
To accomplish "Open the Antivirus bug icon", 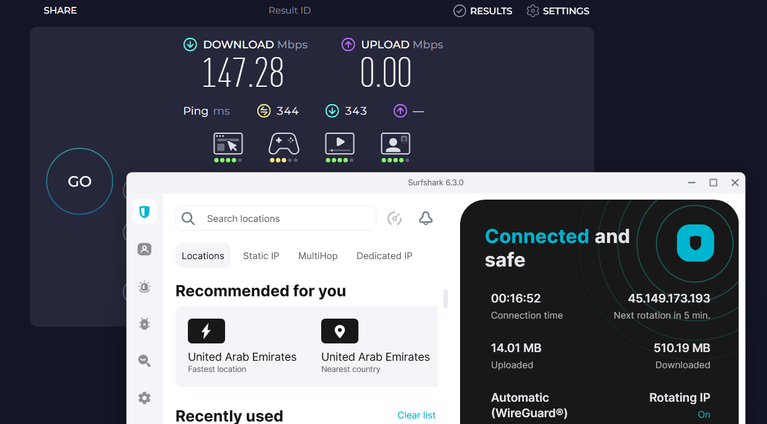I will click(x=144, y=324).
